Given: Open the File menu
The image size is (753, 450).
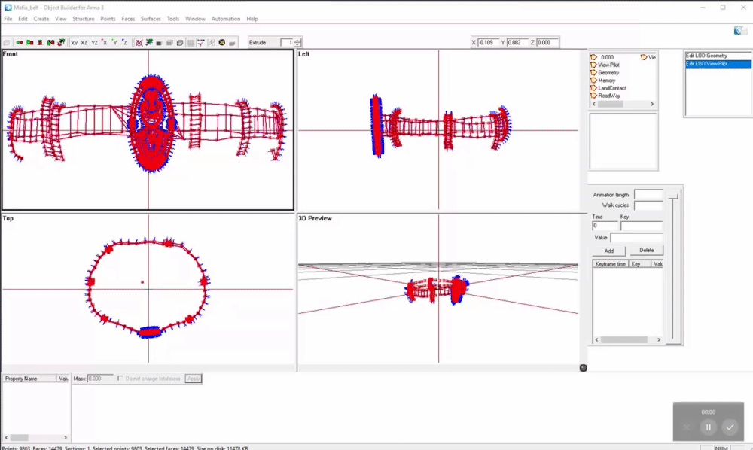Looking at the screenshot, I should 8,19.
